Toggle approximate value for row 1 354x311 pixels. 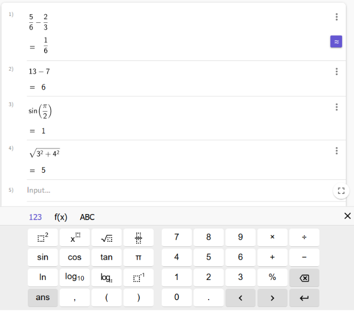[336, 41]
